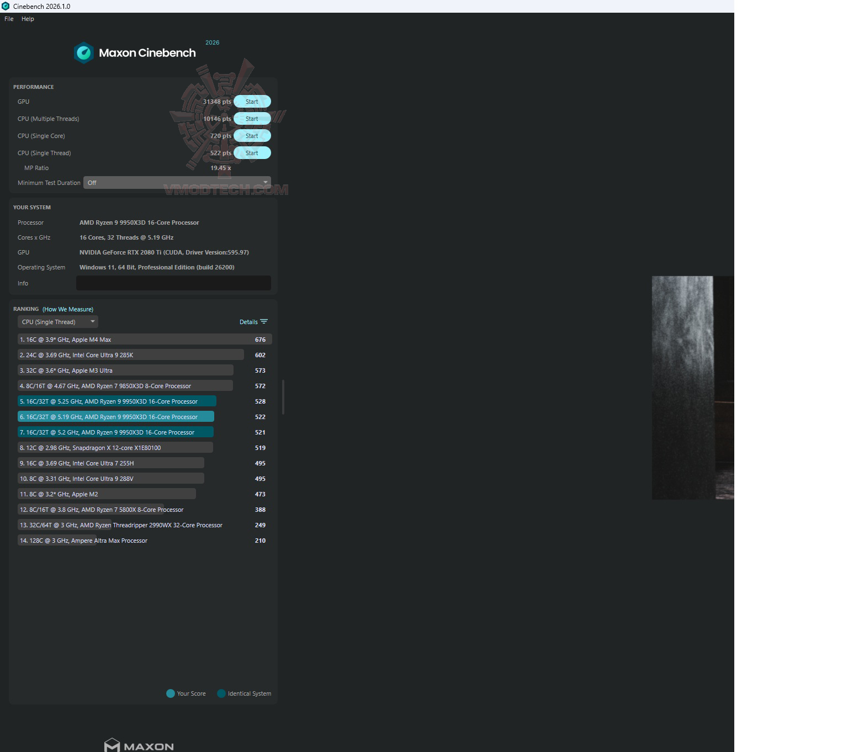This screenshot has height=752, width=848.
Task: Select the Apple M2 ranking row
Action: (x=145, y=494)
